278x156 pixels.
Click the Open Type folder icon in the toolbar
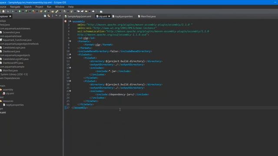(53, 11)
